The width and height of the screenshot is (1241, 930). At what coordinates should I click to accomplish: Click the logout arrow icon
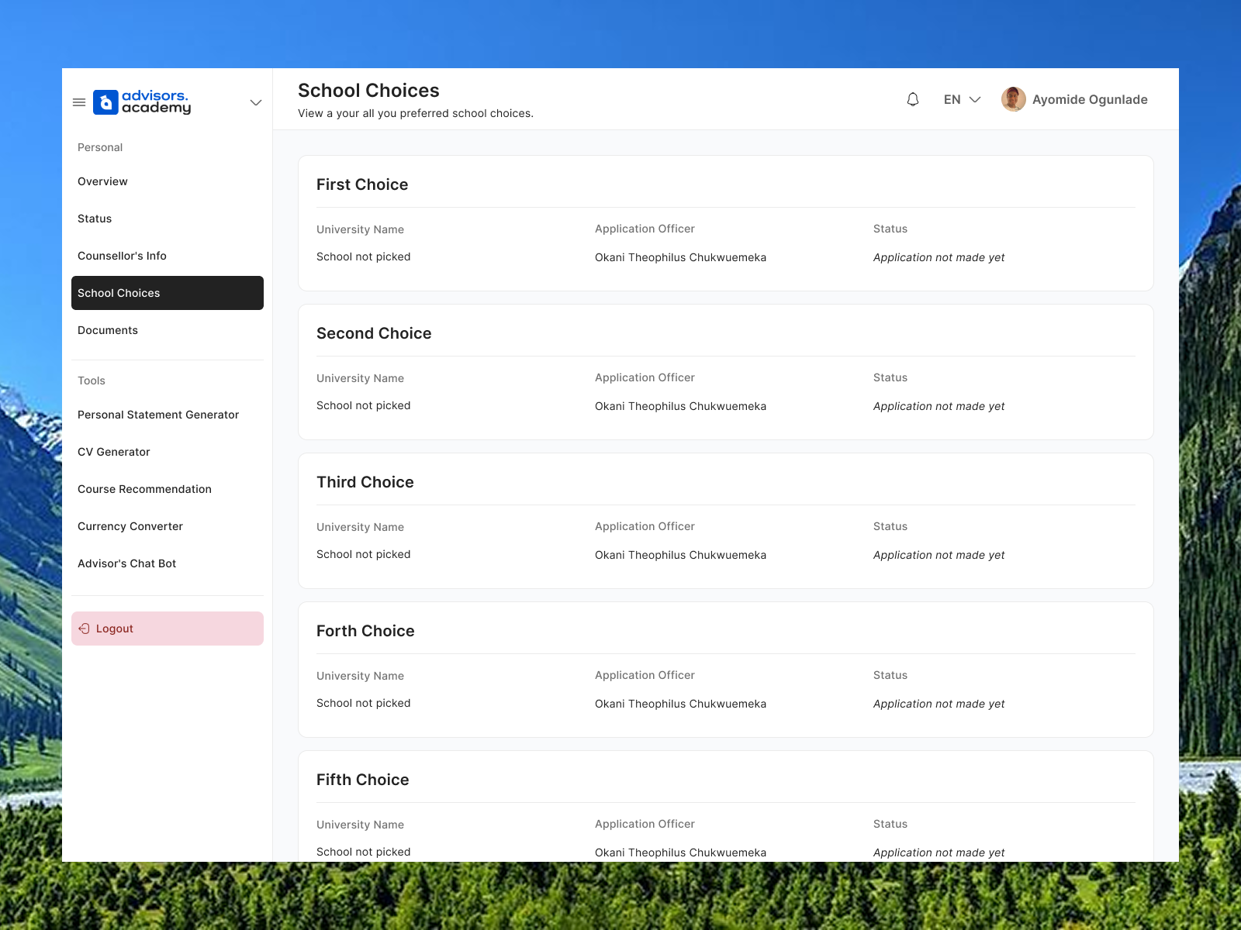(84, 629)
